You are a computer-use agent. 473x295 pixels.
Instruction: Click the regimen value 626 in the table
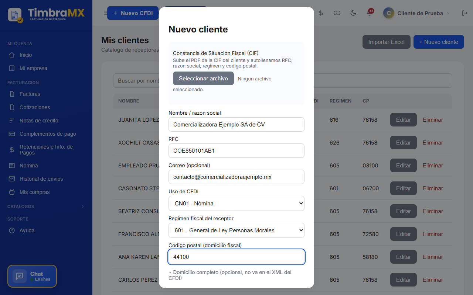[x=334, y=143]
